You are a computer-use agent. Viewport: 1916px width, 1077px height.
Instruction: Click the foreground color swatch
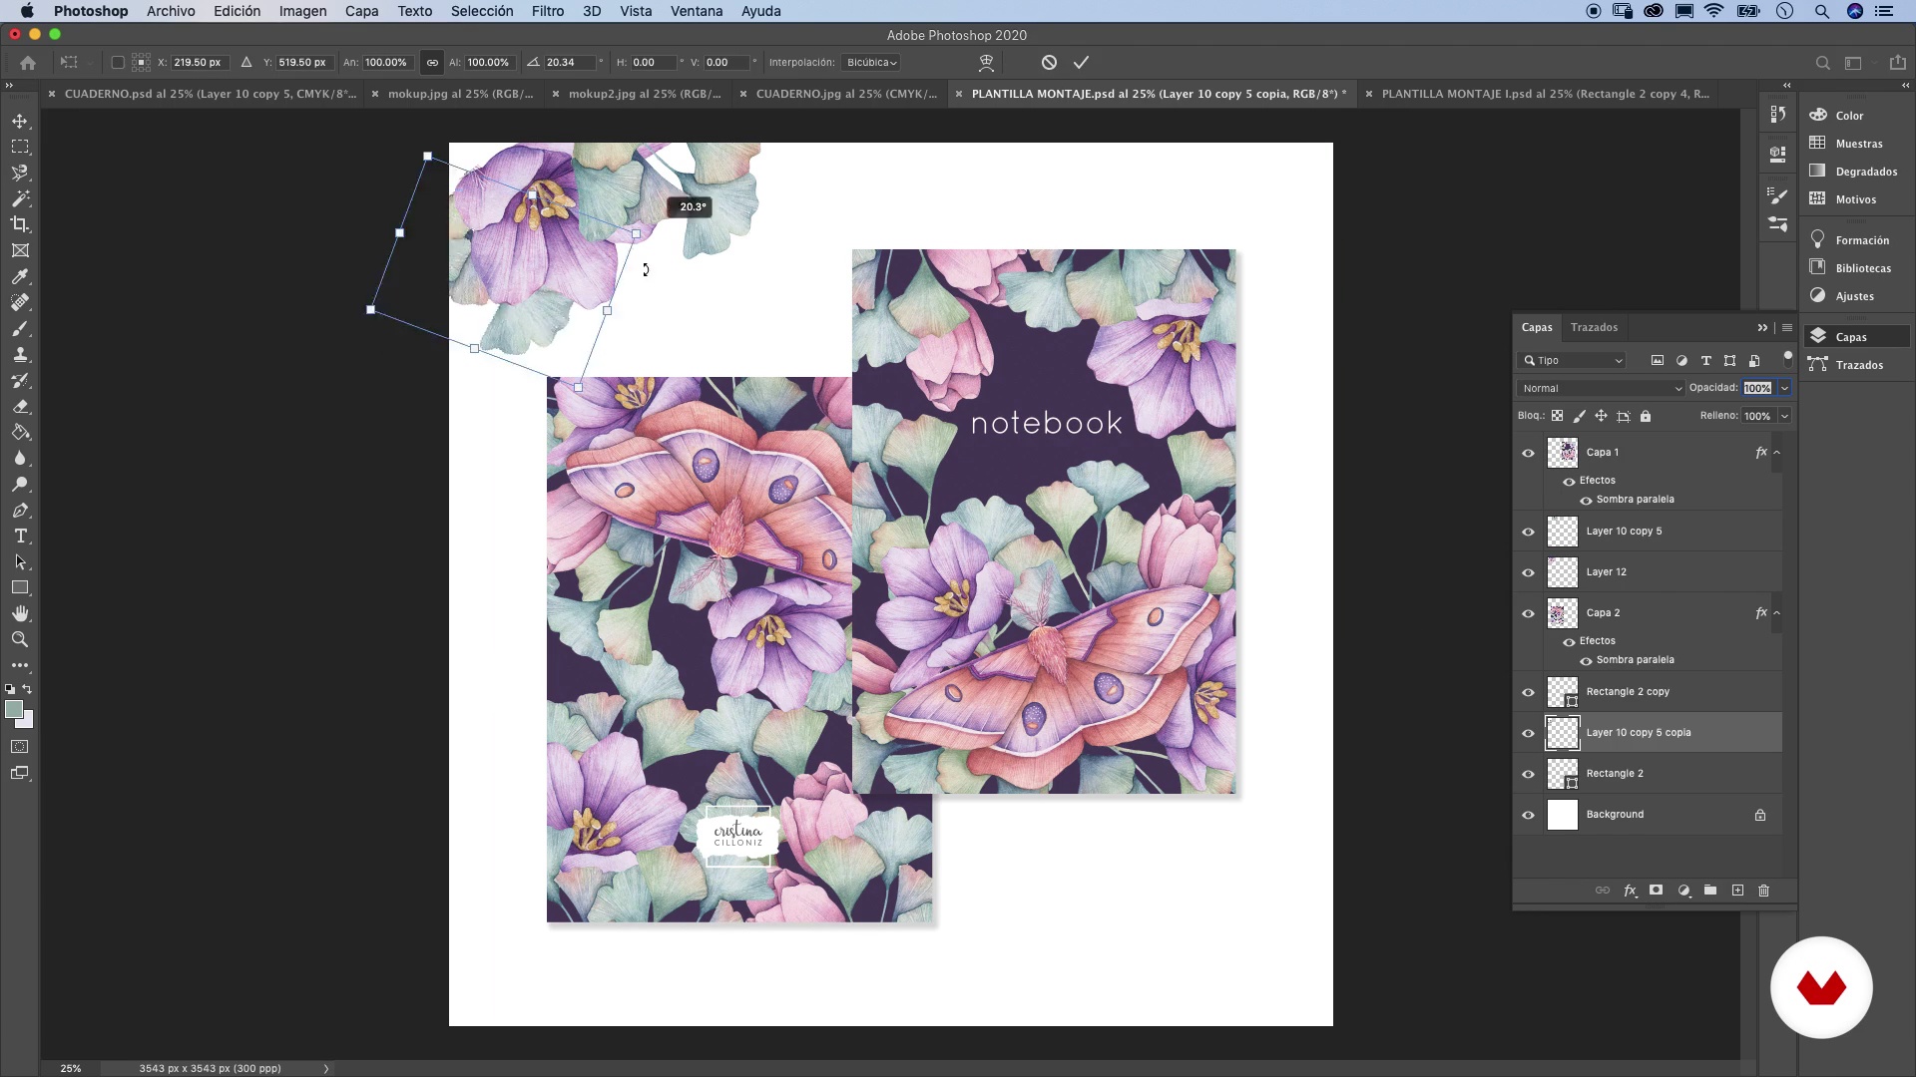click(13, 709)
